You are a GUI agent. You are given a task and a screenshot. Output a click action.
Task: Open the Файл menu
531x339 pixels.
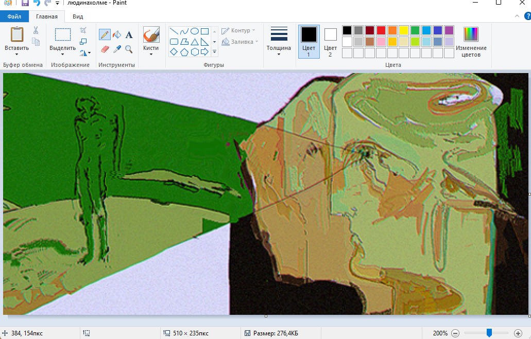[x=14, y=16]
